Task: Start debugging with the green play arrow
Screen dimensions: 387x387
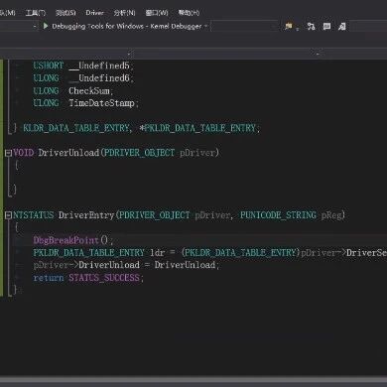Action: (x=46, y=26)
